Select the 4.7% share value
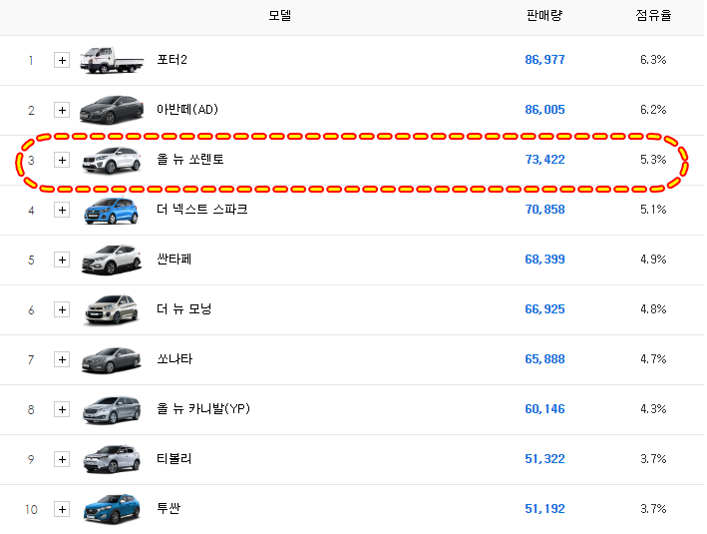707x534 pixels. 653,359
